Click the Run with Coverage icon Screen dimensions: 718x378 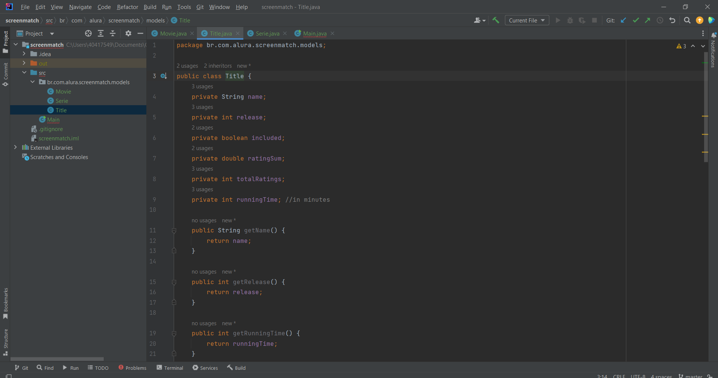(582, 20)
